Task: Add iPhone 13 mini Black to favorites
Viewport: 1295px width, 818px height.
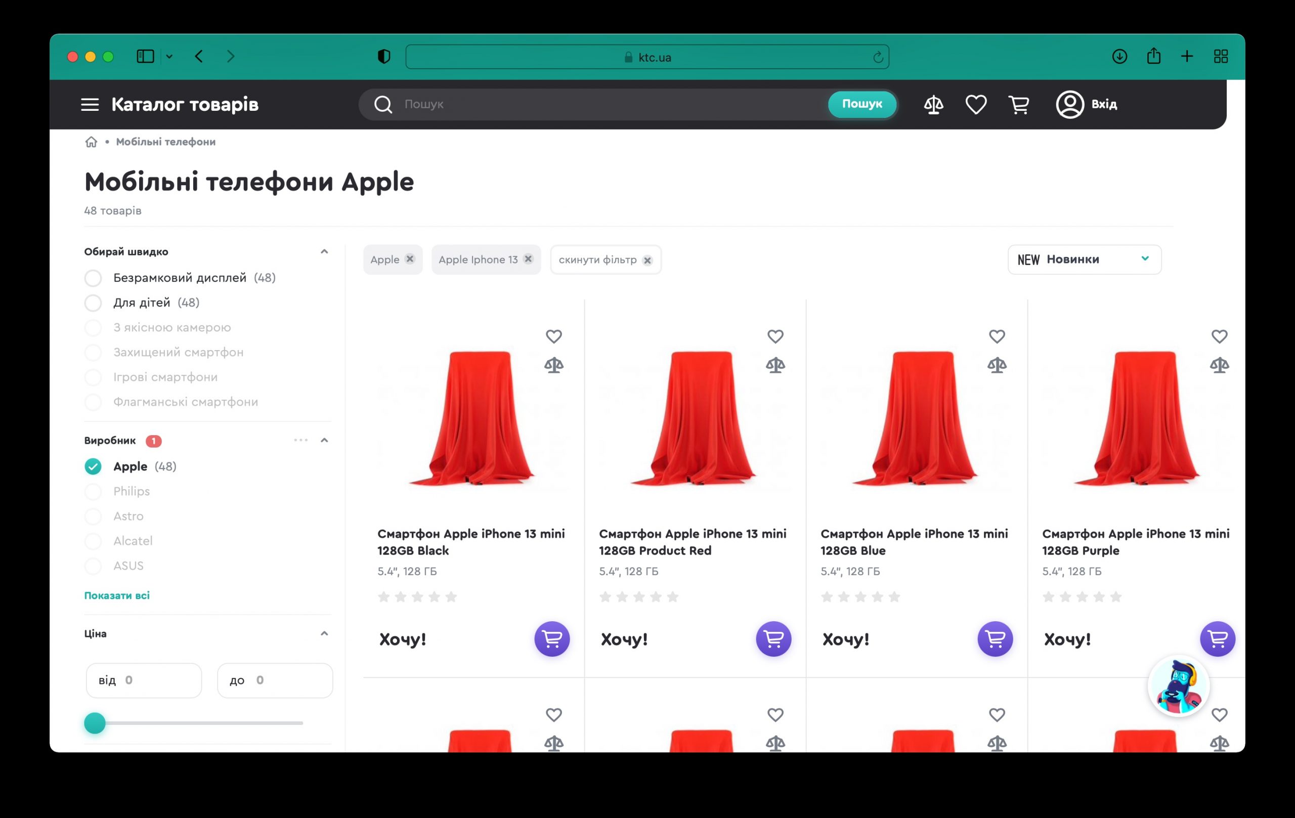Action: [x=553, y=337]
